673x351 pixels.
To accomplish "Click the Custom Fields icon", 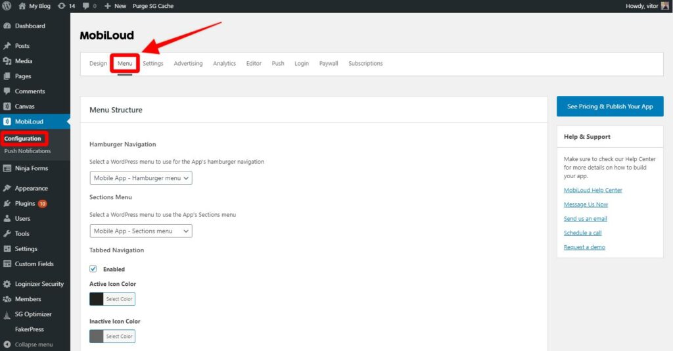I will coord(7,264).
